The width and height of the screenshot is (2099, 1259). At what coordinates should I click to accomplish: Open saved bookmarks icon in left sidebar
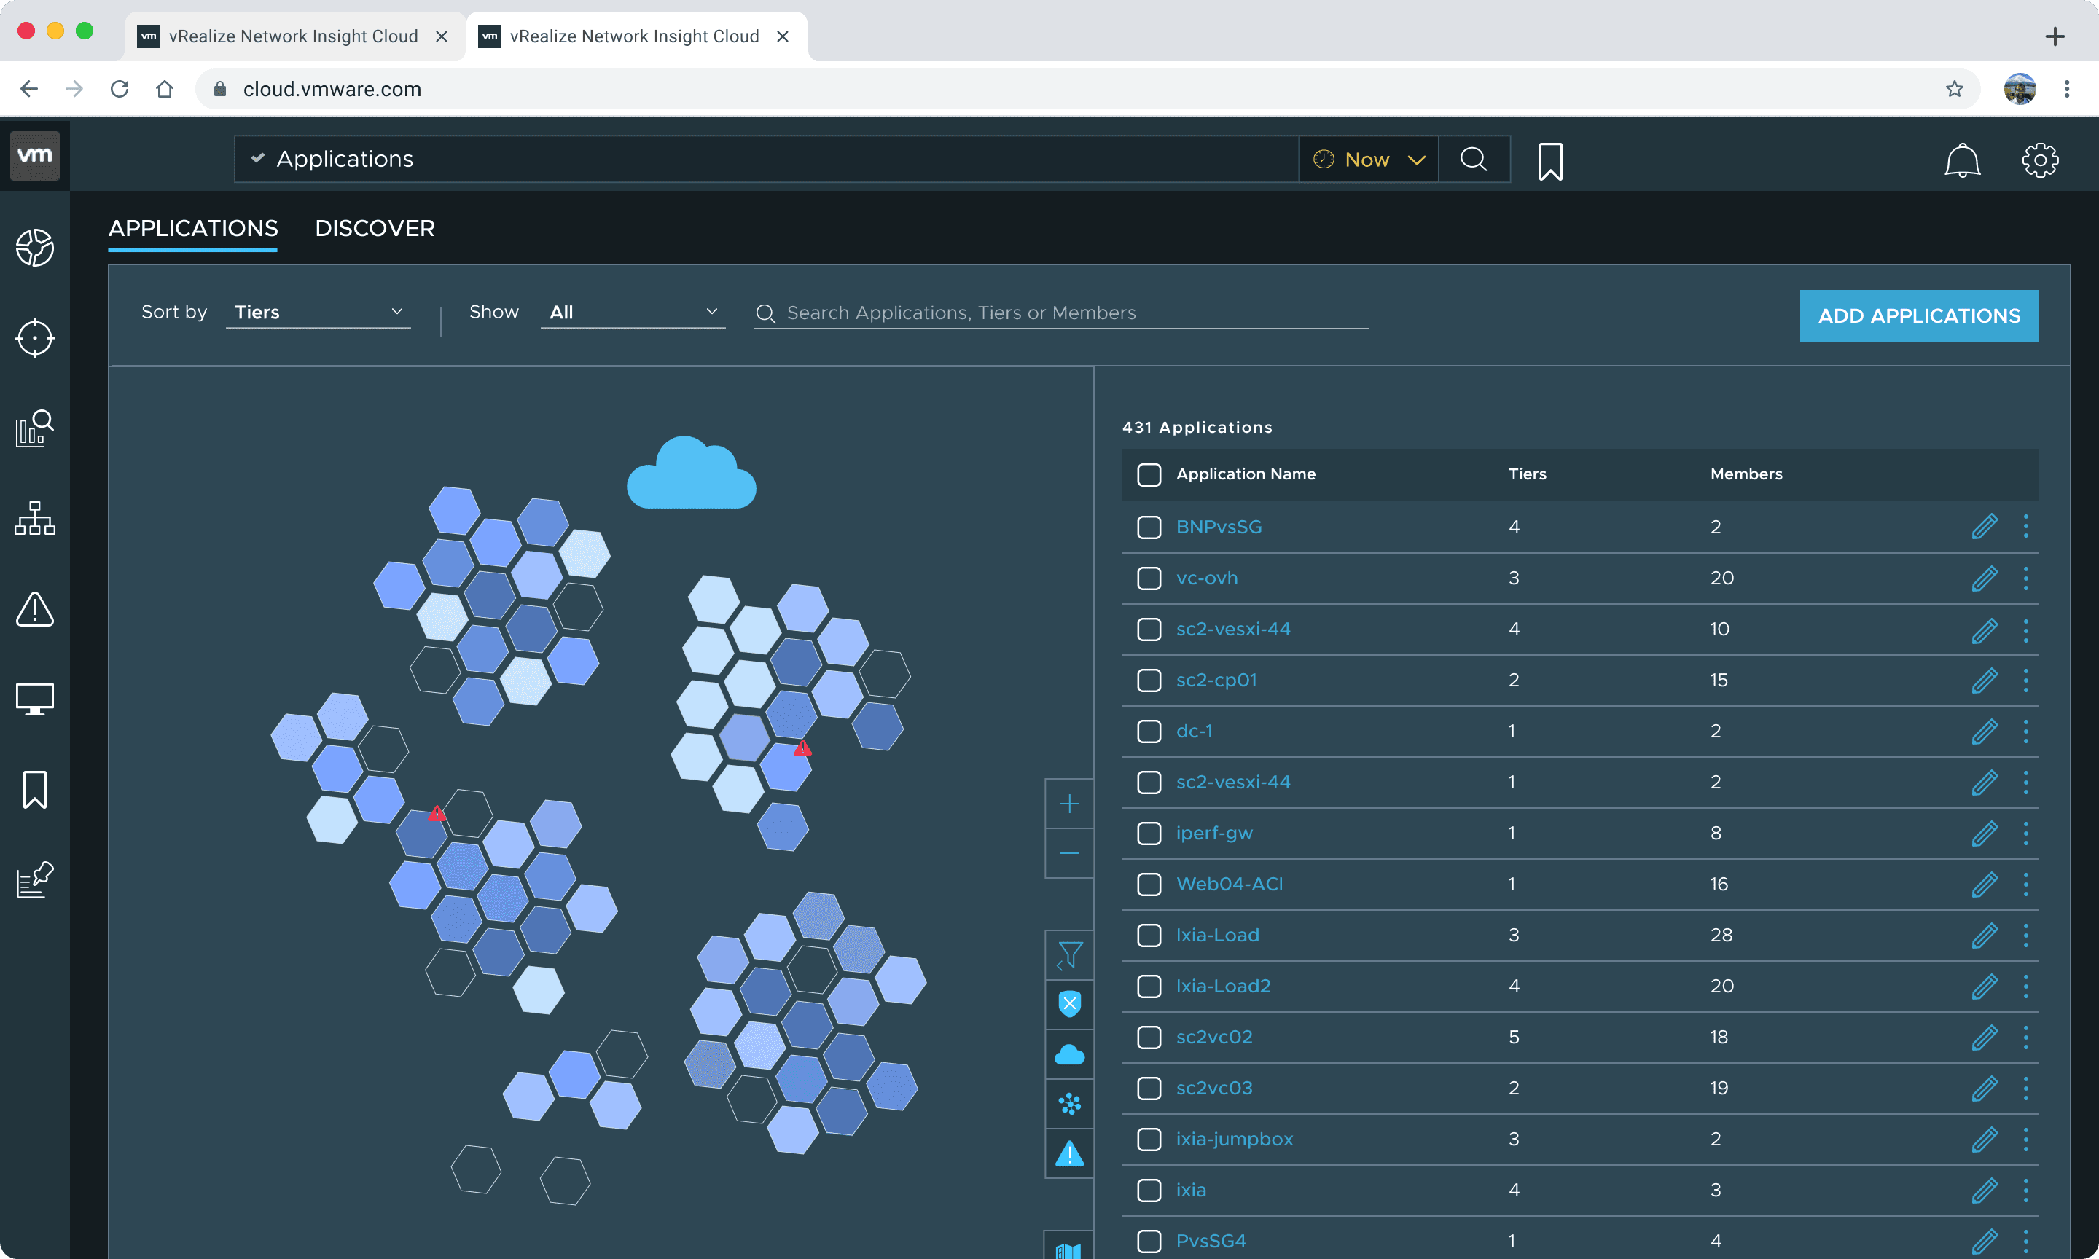[x=35, y=790]
